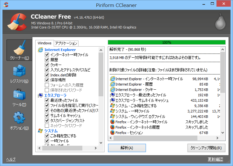Enable ネットワークパスワード checkbox
Viewport: 233px width, 166px height.
pyautogui.click(x=47, y=125)
